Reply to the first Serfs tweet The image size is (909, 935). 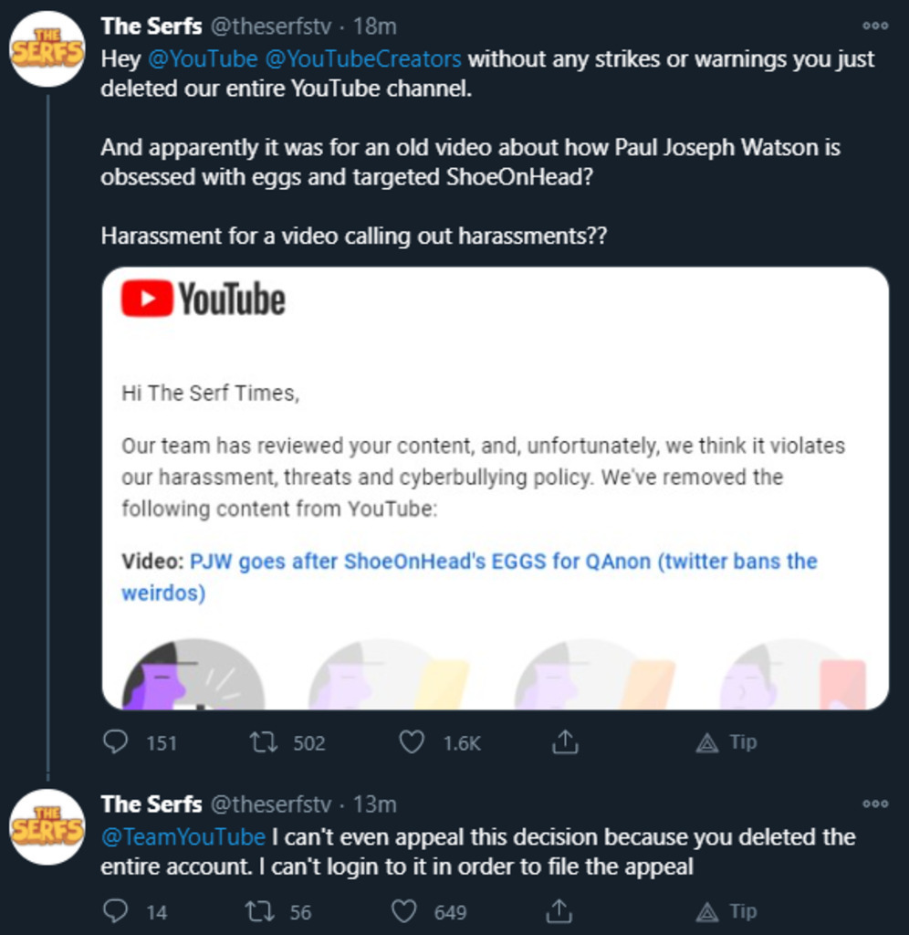tap(115, 741)
